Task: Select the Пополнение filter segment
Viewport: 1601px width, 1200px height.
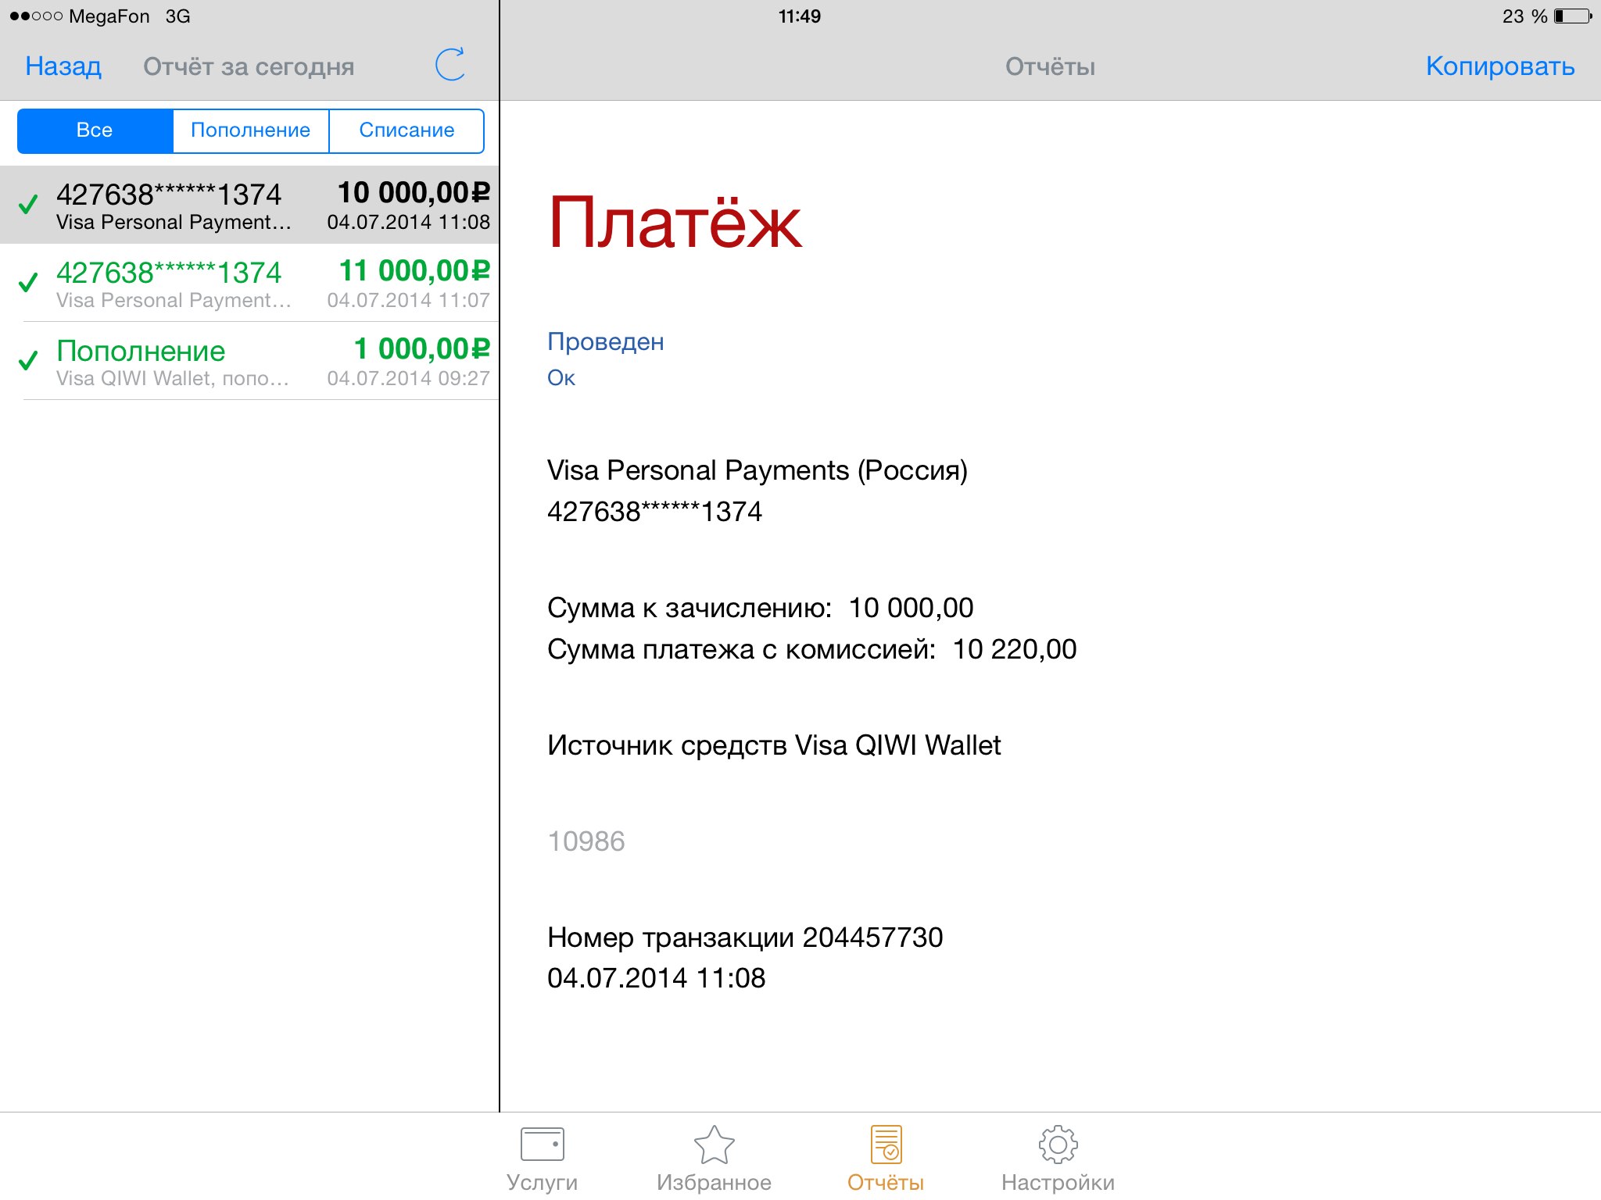Action: (250, 130)
